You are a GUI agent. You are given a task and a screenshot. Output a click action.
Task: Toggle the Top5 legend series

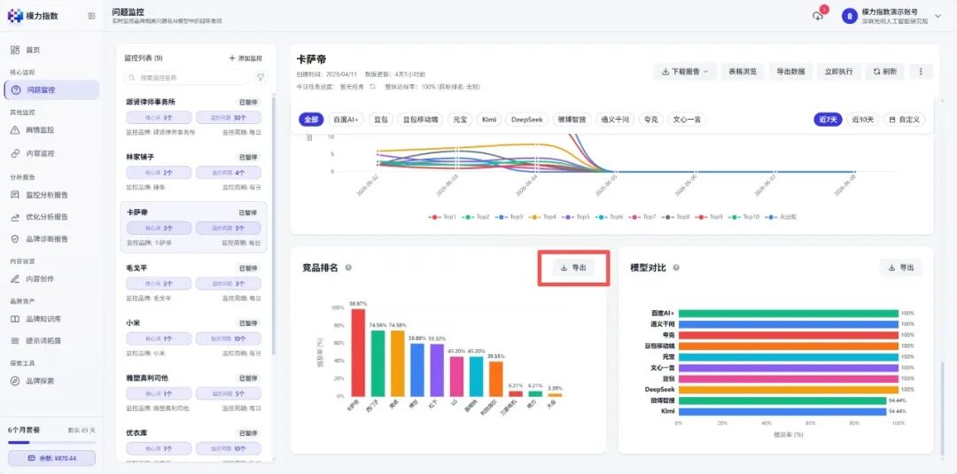coord(576,216)
